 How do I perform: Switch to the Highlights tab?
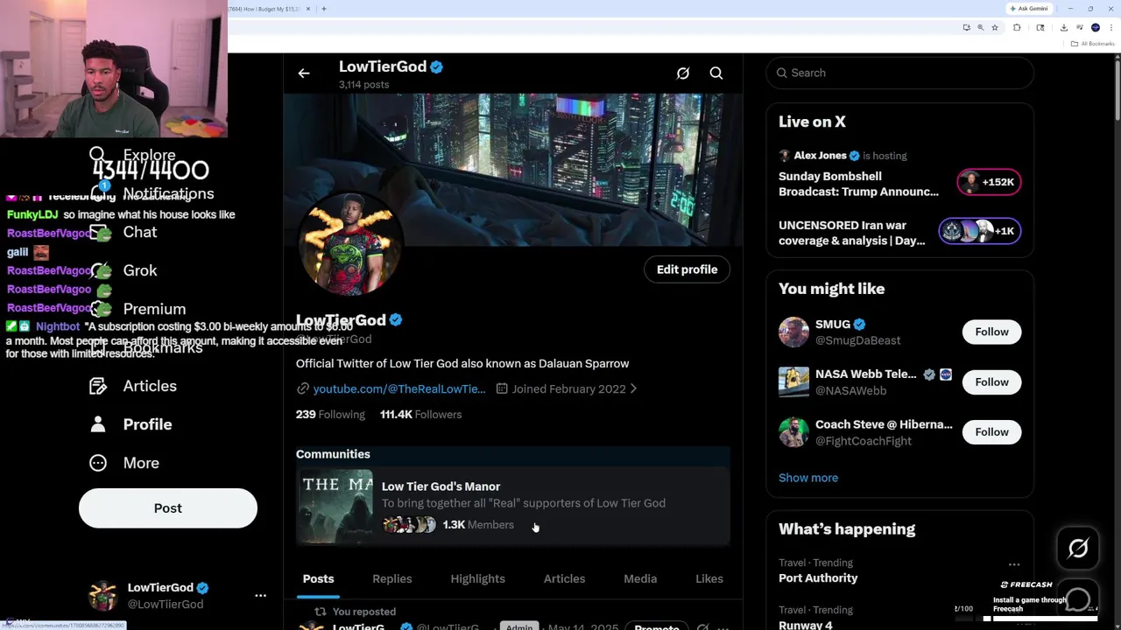477,579
